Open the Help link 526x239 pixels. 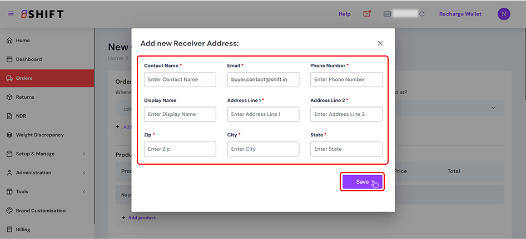(344, 14)
